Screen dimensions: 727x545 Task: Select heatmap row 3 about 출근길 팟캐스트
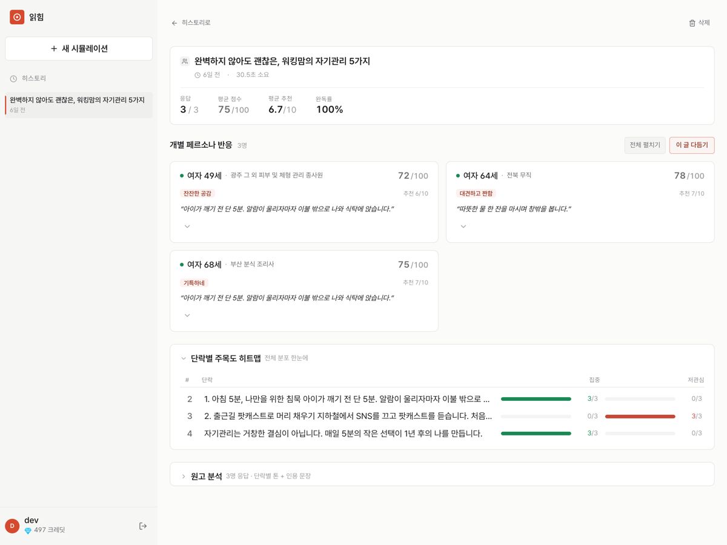(442, 416)
